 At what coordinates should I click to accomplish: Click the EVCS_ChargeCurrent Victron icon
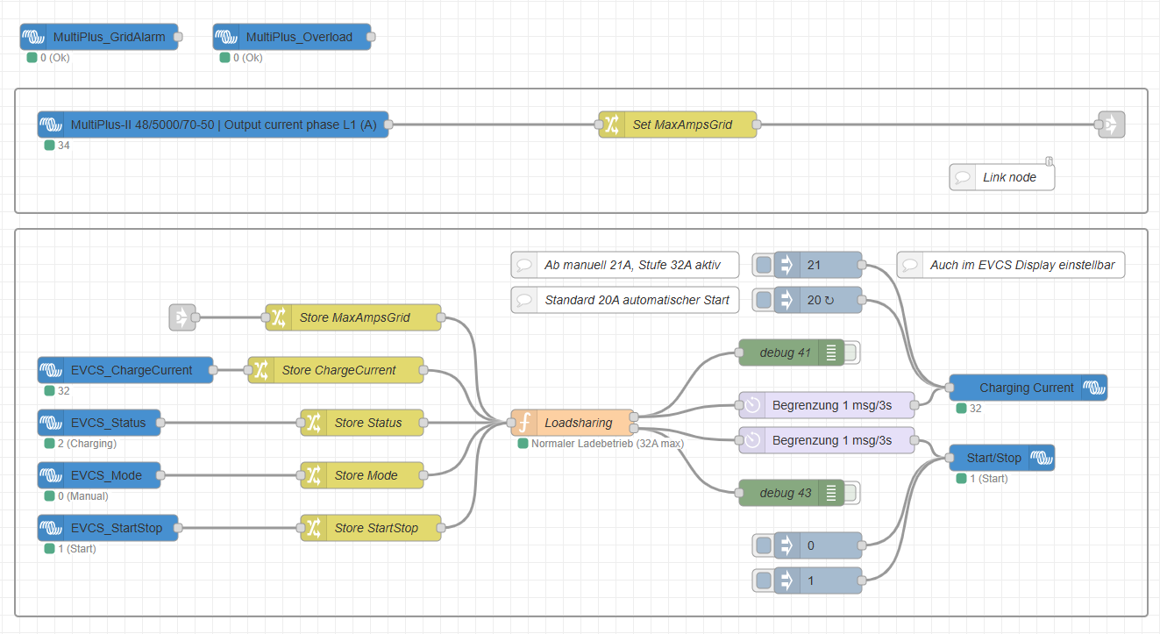tap(50, 370)
